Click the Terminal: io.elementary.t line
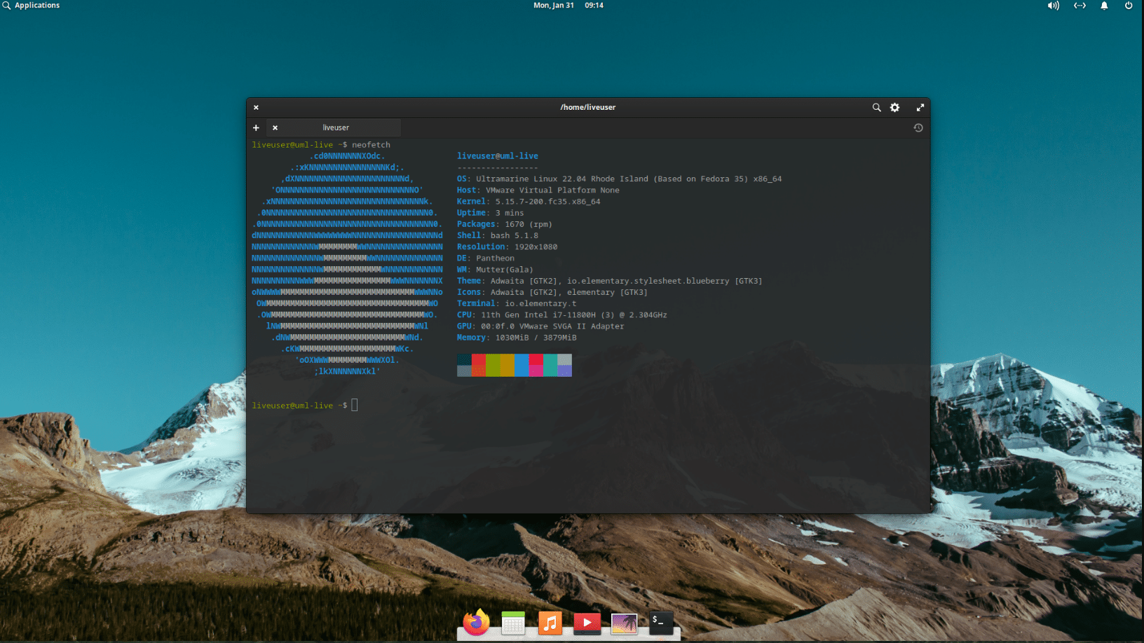The width and height of the screenshot is (1144, 643). pyautogui.click(x=517, y=303)
